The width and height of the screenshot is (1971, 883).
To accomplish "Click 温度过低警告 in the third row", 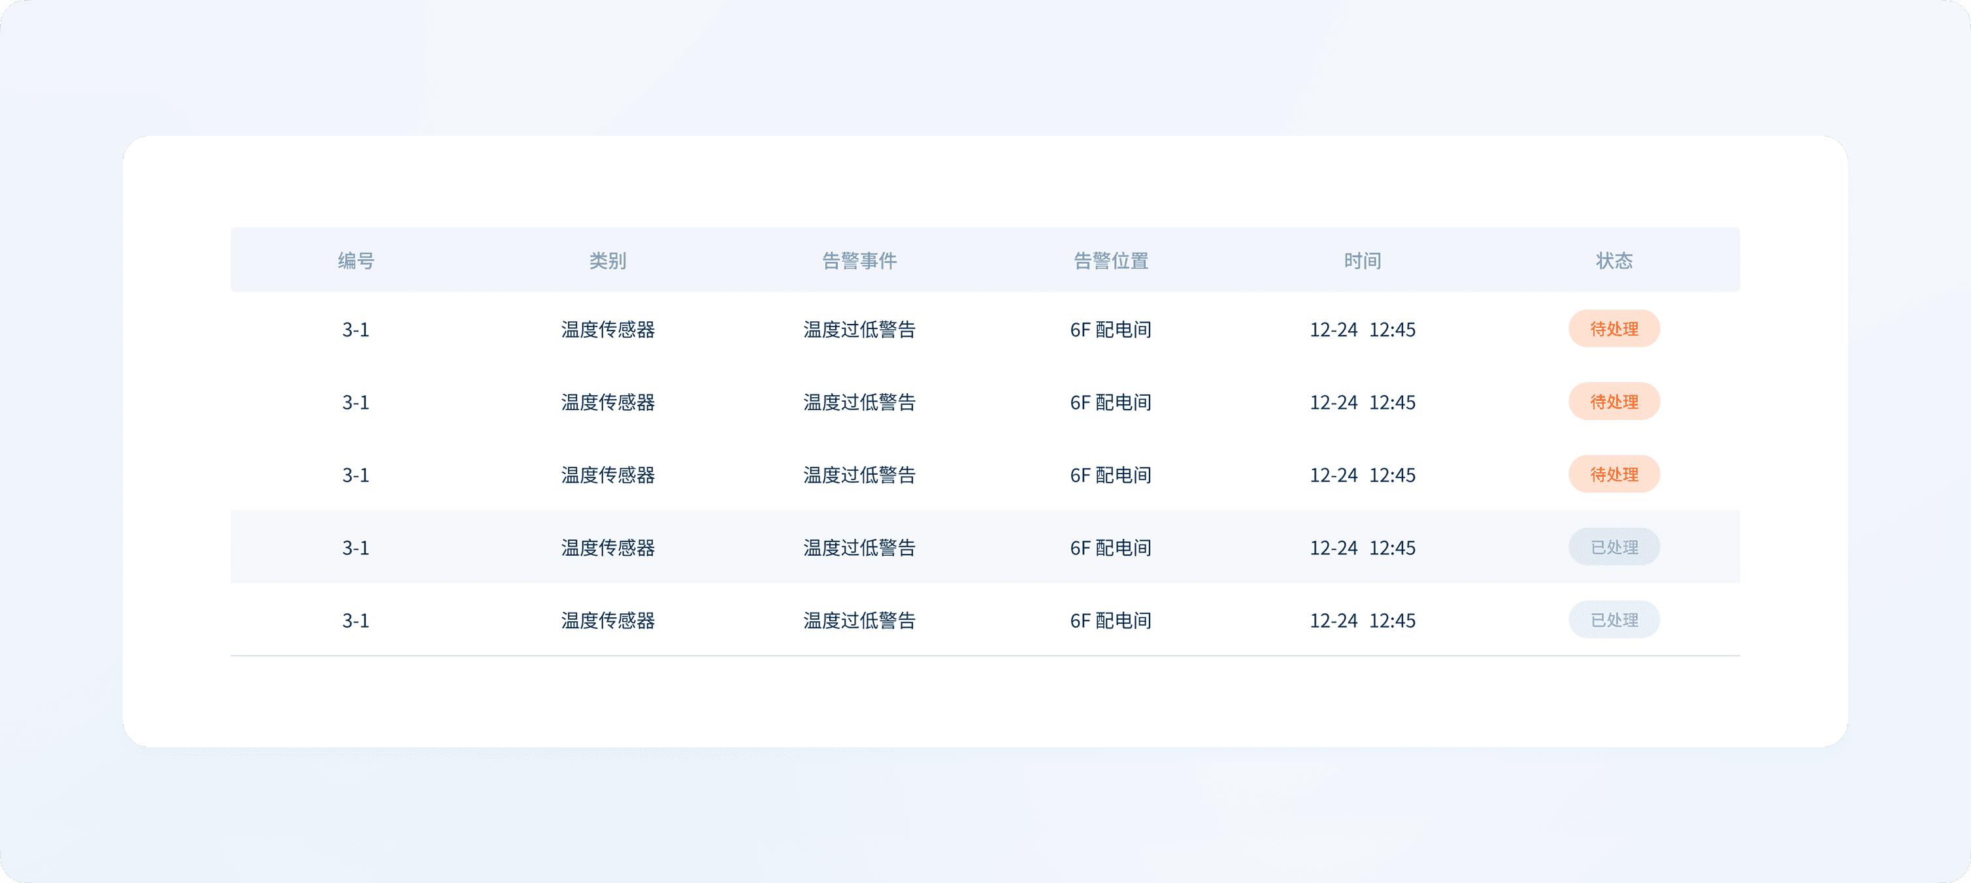I will (x=859, y=475).
